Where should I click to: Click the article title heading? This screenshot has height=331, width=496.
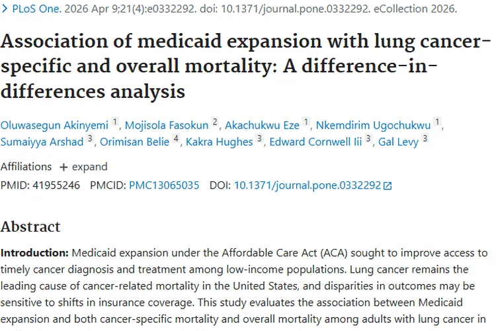[246, 67]
